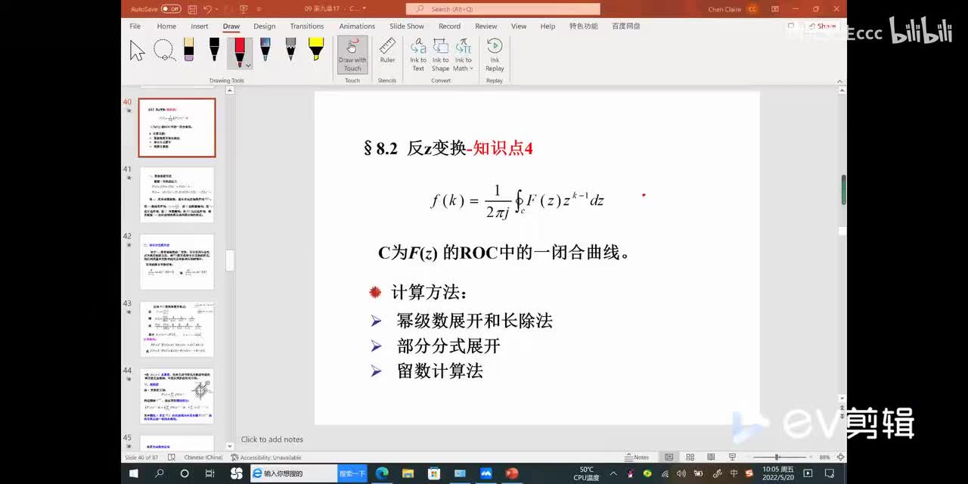Switch to Normal view
Screen dimensions: 968x484
tap(669, 458)
